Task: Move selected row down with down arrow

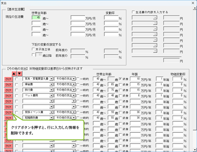Action: click(x=19, y=74)
